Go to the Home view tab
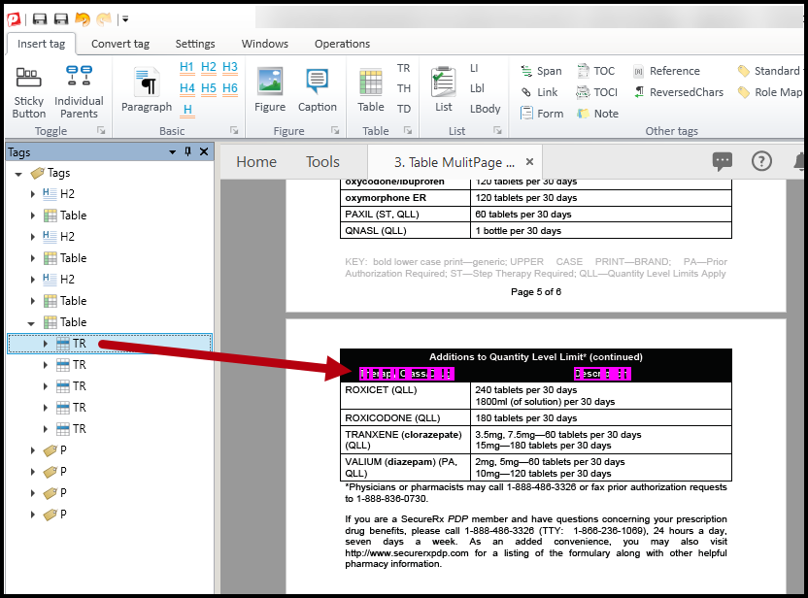This screenshot has width=808, height=598. tap(256, 162)
